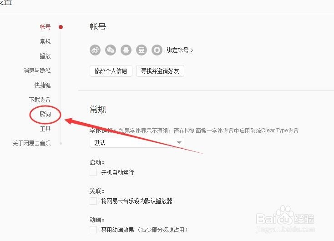Click 修改个人信息 button
The height and width of the screenshot is (241, 334).
(x=111, y=71)
